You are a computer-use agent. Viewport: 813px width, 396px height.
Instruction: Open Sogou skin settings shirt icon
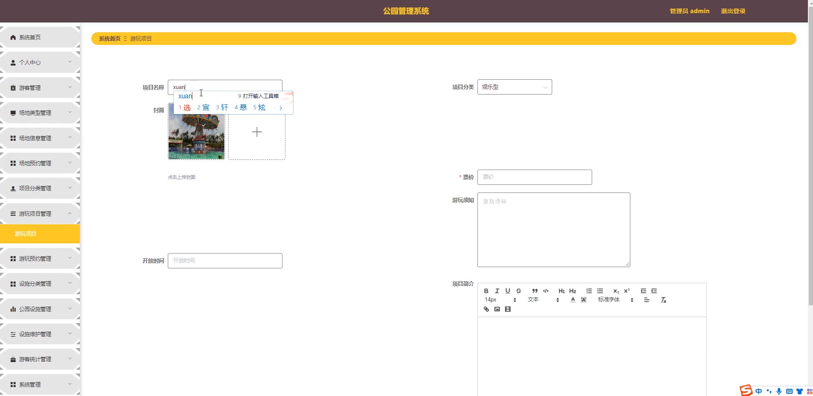[799, 391]
